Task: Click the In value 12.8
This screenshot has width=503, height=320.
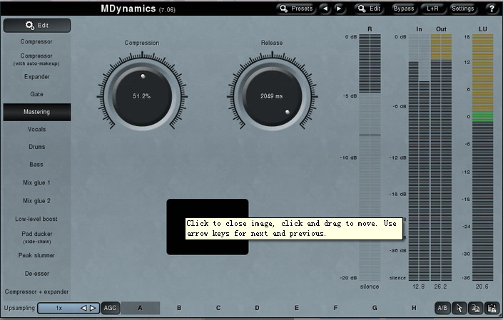Action: coord(419,287)
